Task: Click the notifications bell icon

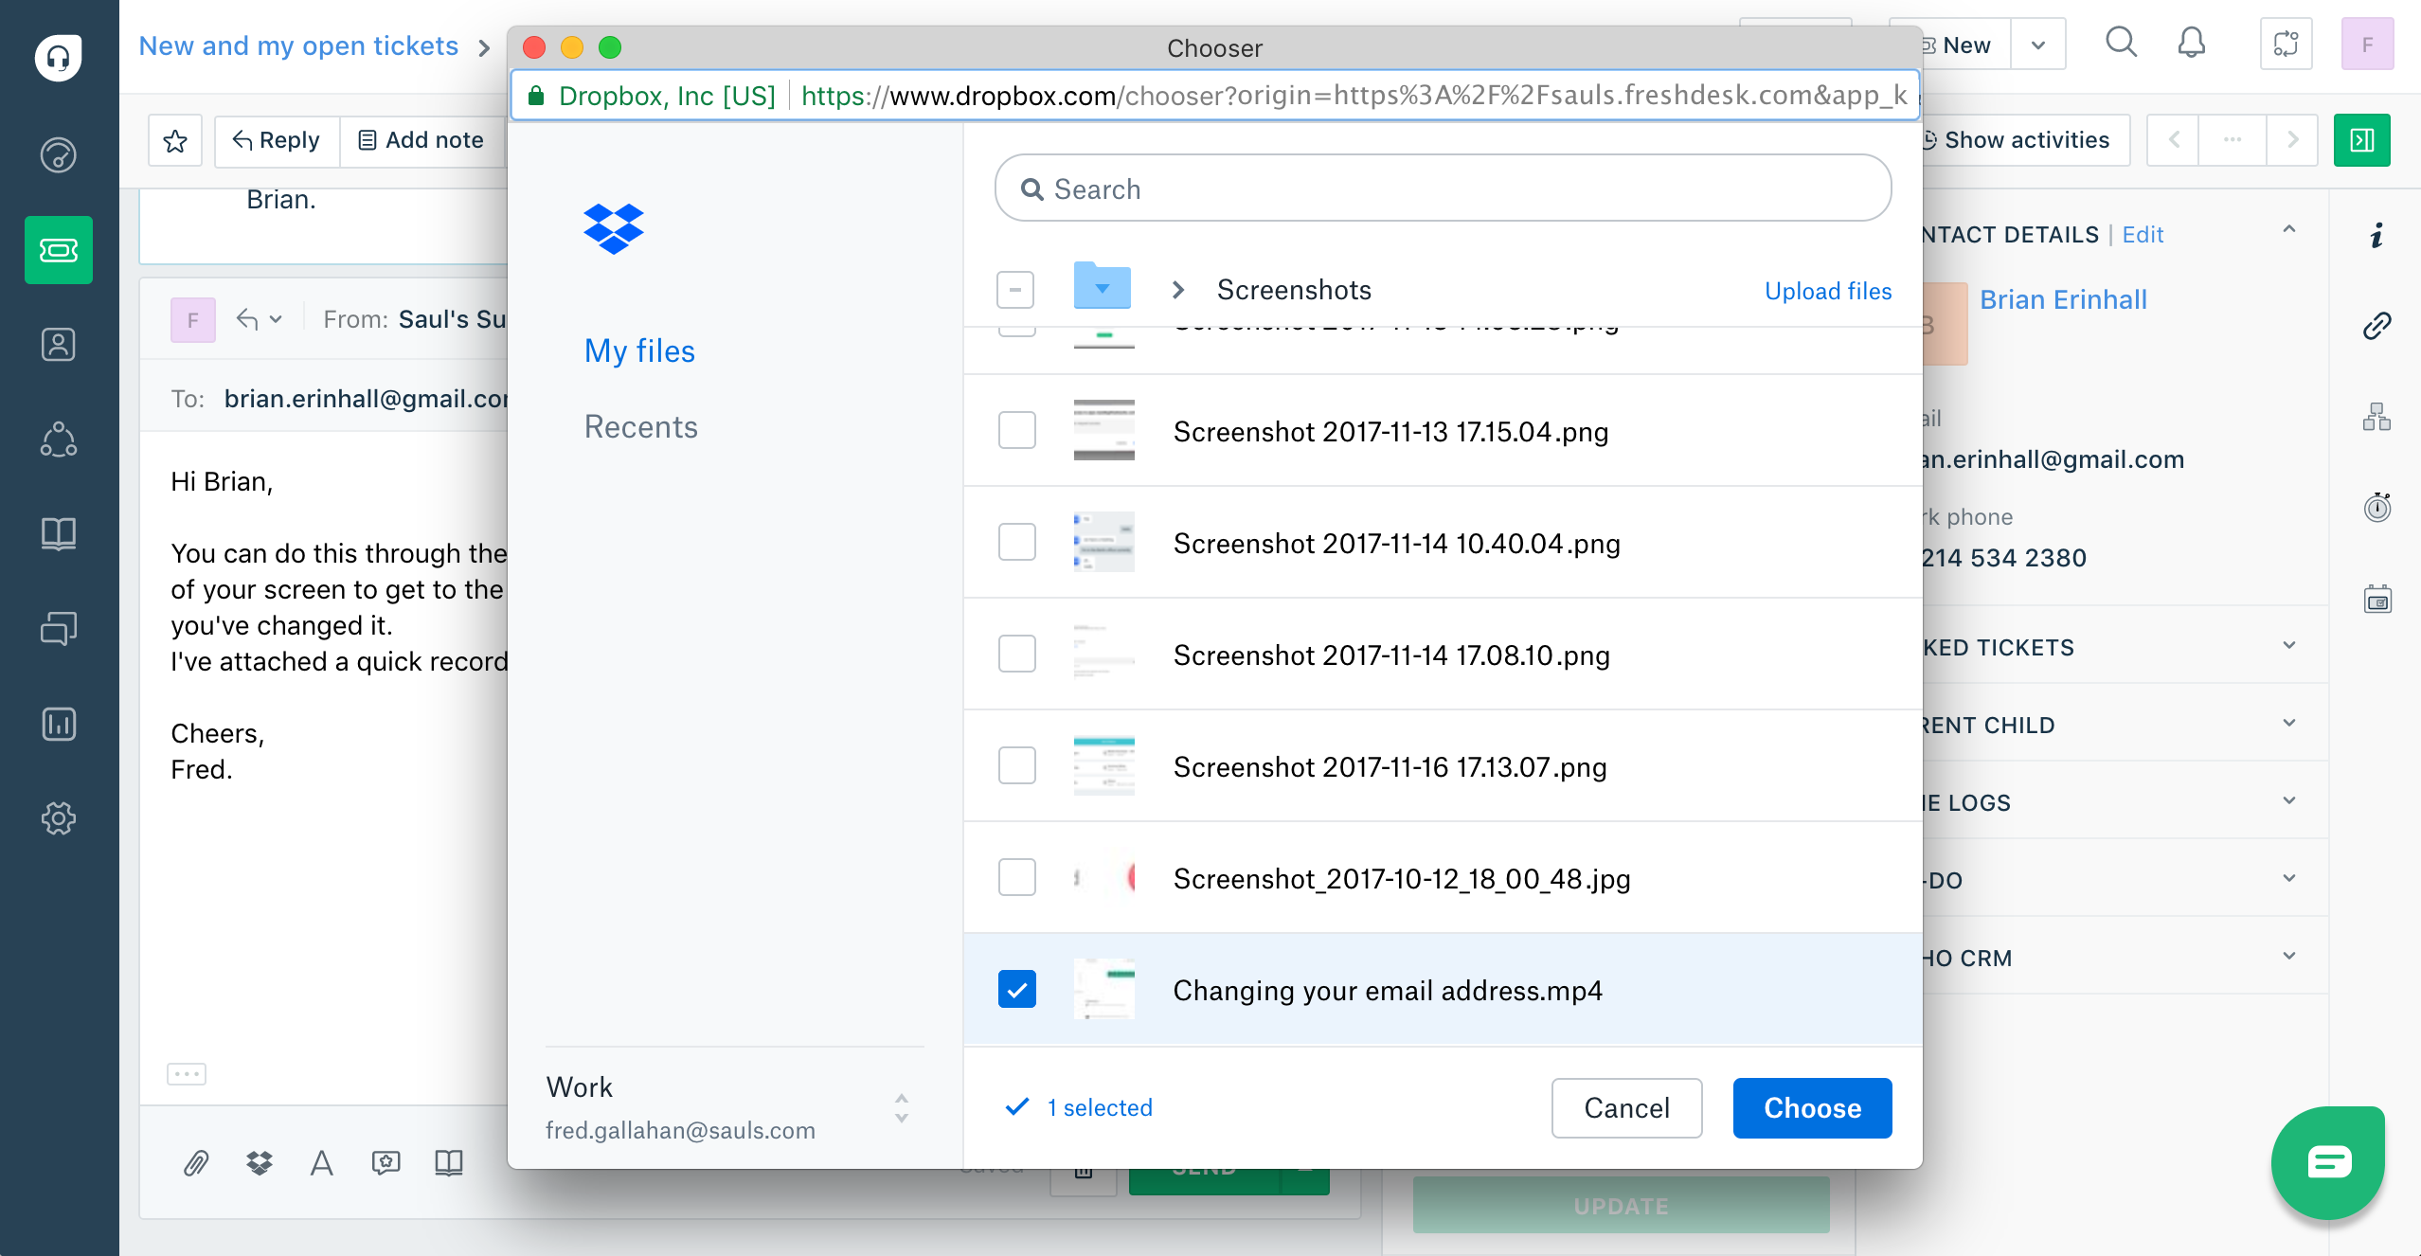Action: pos(2191,44)
